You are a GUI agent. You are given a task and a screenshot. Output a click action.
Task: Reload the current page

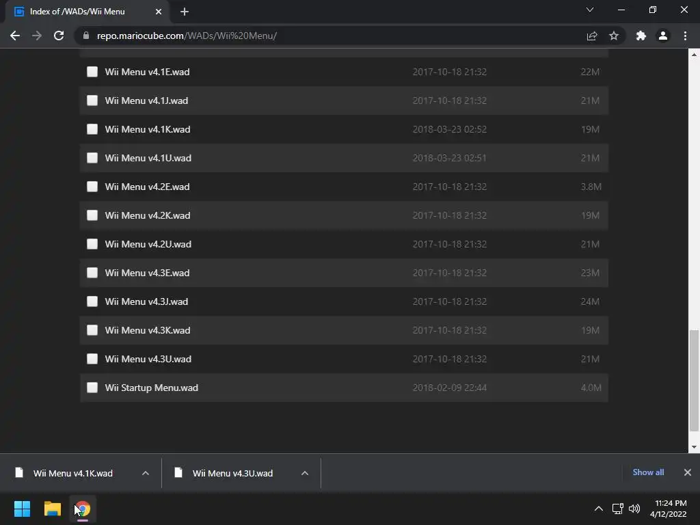click(x=59, y=36)
